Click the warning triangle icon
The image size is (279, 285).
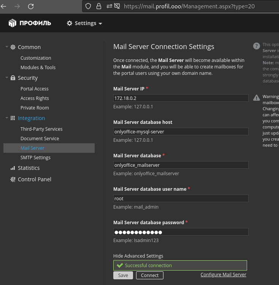(x=257, y=97)
